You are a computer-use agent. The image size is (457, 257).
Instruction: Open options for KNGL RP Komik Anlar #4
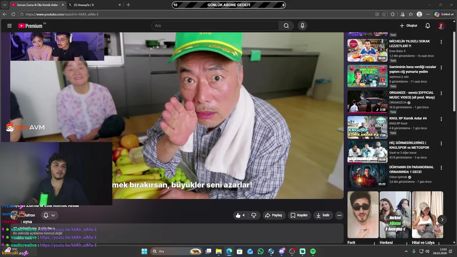click(x=441, y=119)
